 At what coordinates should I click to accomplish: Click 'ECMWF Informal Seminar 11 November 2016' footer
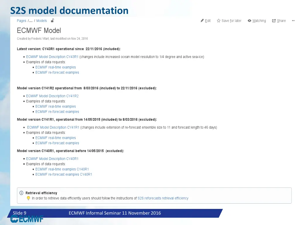(115, 213)
